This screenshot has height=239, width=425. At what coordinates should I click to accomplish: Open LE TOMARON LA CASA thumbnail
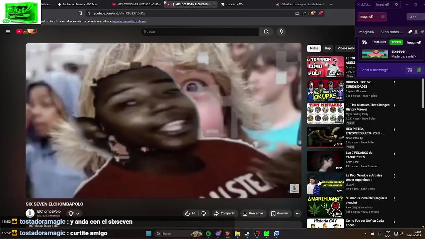[325, 67]
